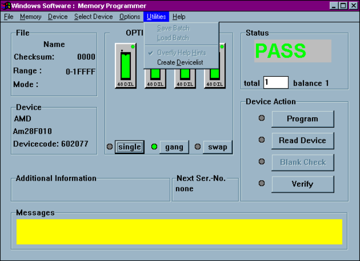Image resolution: width=360 pixels, height=261 pixels.
Task: Choose Create Devicelist from Utilities menu
Action: click(181, 62)
